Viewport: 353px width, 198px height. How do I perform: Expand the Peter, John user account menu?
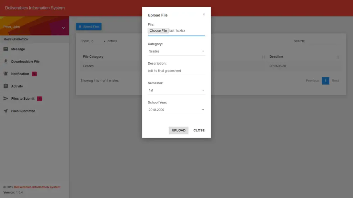[x=34, y=27]
